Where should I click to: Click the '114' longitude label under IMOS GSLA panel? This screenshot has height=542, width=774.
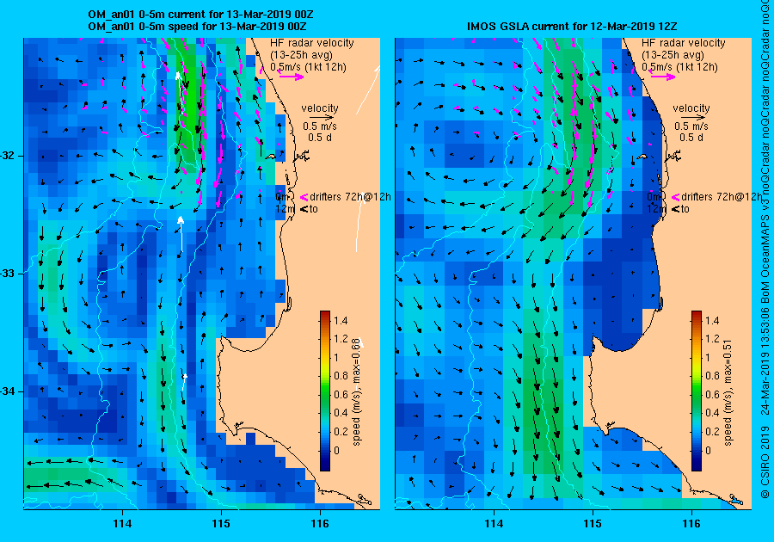coord(494,524)
